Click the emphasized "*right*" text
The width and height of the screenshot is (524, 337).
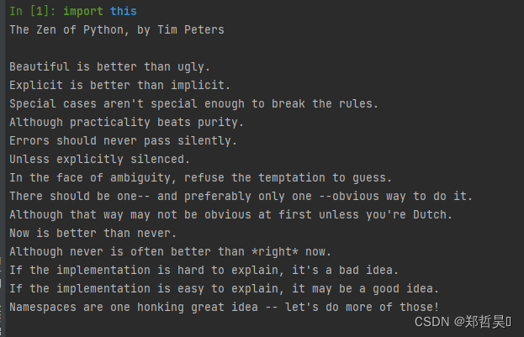[x=275, y=251]
